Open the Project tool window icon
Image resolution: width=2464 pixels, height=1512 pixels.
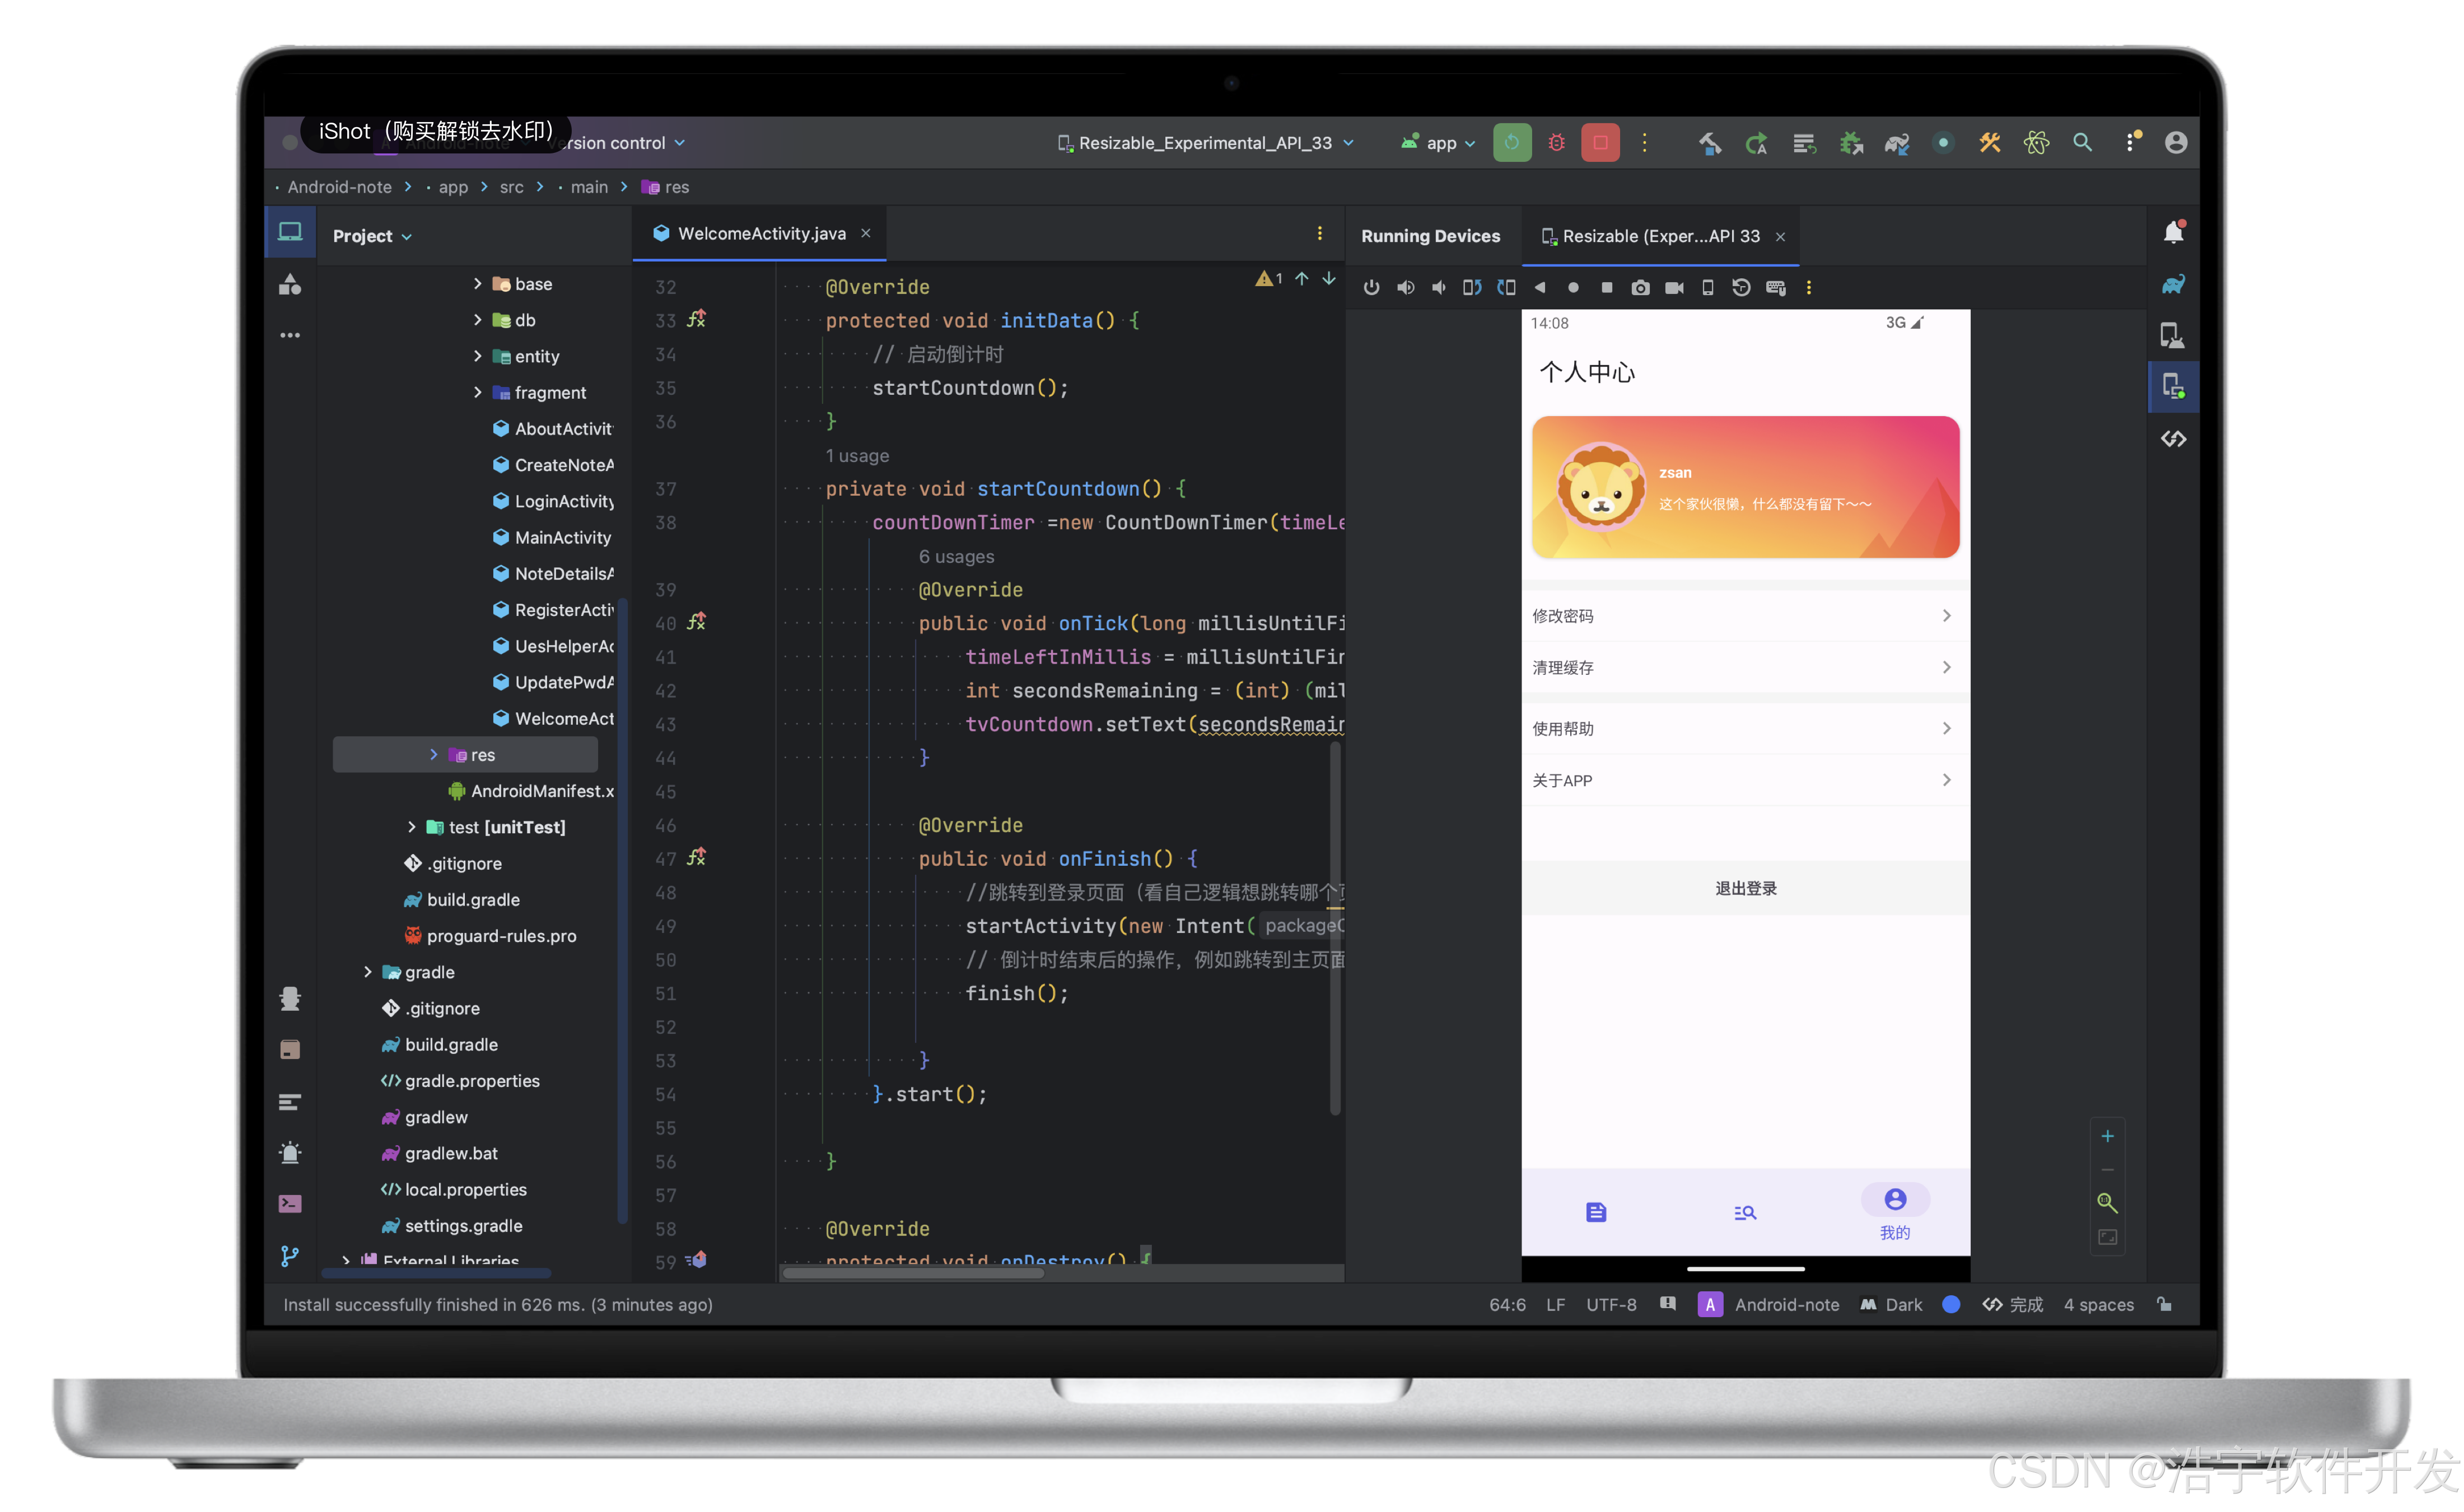tap(290, 232)
